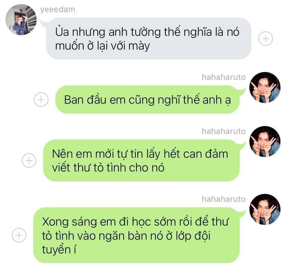
Task: Open hahaharuto avatar beside 'Xong sáng em' message
Action: (265, 209)
